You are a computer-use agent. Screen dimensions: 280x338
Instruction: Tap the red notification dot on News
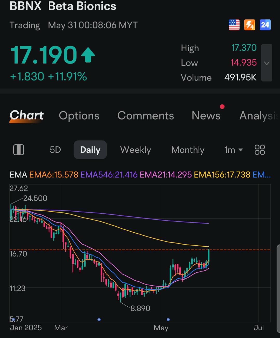(222, 107)
